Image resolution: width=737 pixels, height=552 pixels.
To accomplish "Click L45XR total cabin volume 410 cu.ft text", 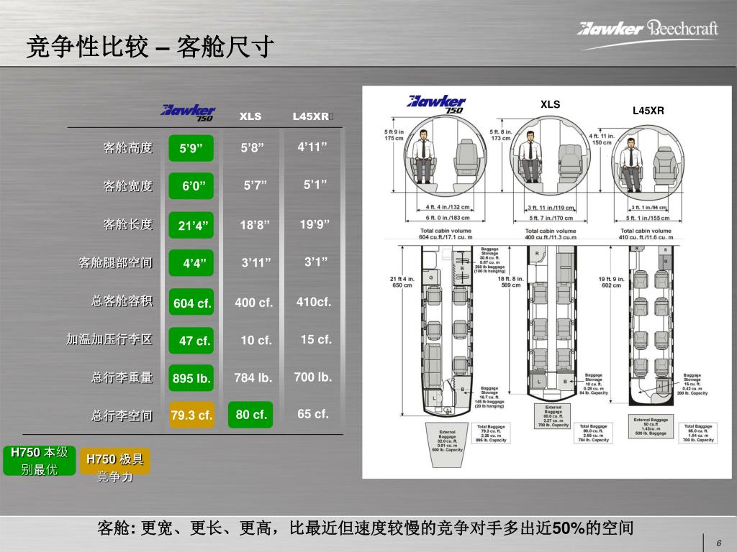I will (x=646, y=234).
